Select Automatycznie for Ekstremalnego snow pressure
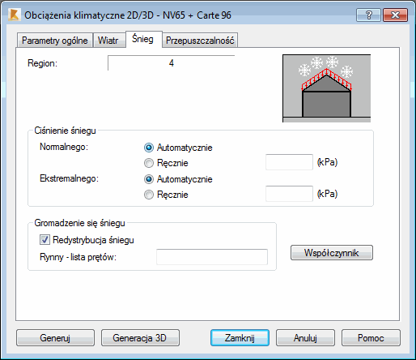416x360 pixels. [149, 179]
